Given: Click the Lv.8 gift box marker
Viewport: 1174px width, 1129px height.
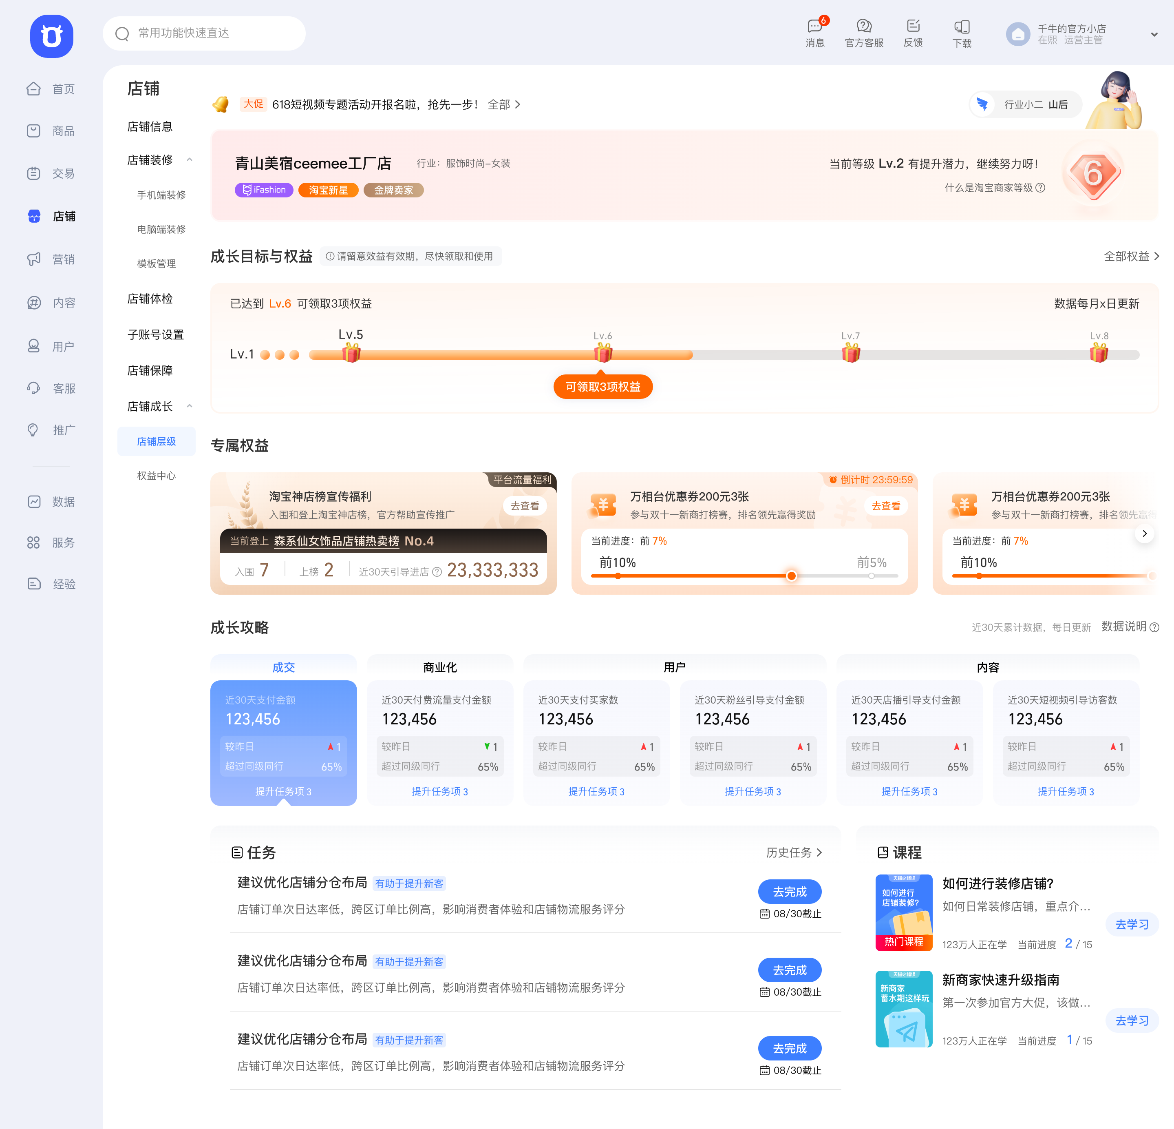Looking at the screenshot, I should [x=1099, y=353].
